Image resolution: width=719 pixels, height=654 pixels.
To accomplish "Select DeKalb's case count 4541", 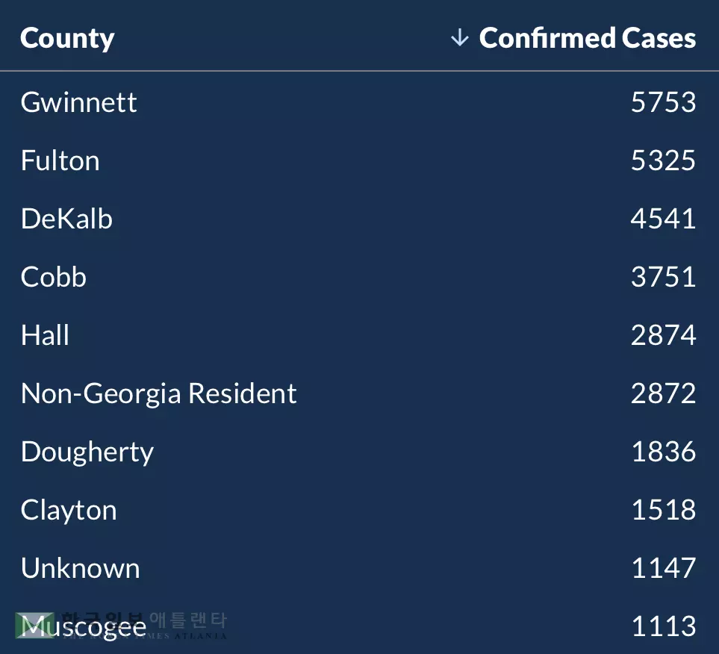I will 663,219.
